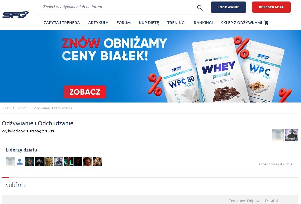This screenshot has width=301, height=204.
Task: Click the zobacz wszystkich link
Action: pyautogui.click(x=274, y=164)
